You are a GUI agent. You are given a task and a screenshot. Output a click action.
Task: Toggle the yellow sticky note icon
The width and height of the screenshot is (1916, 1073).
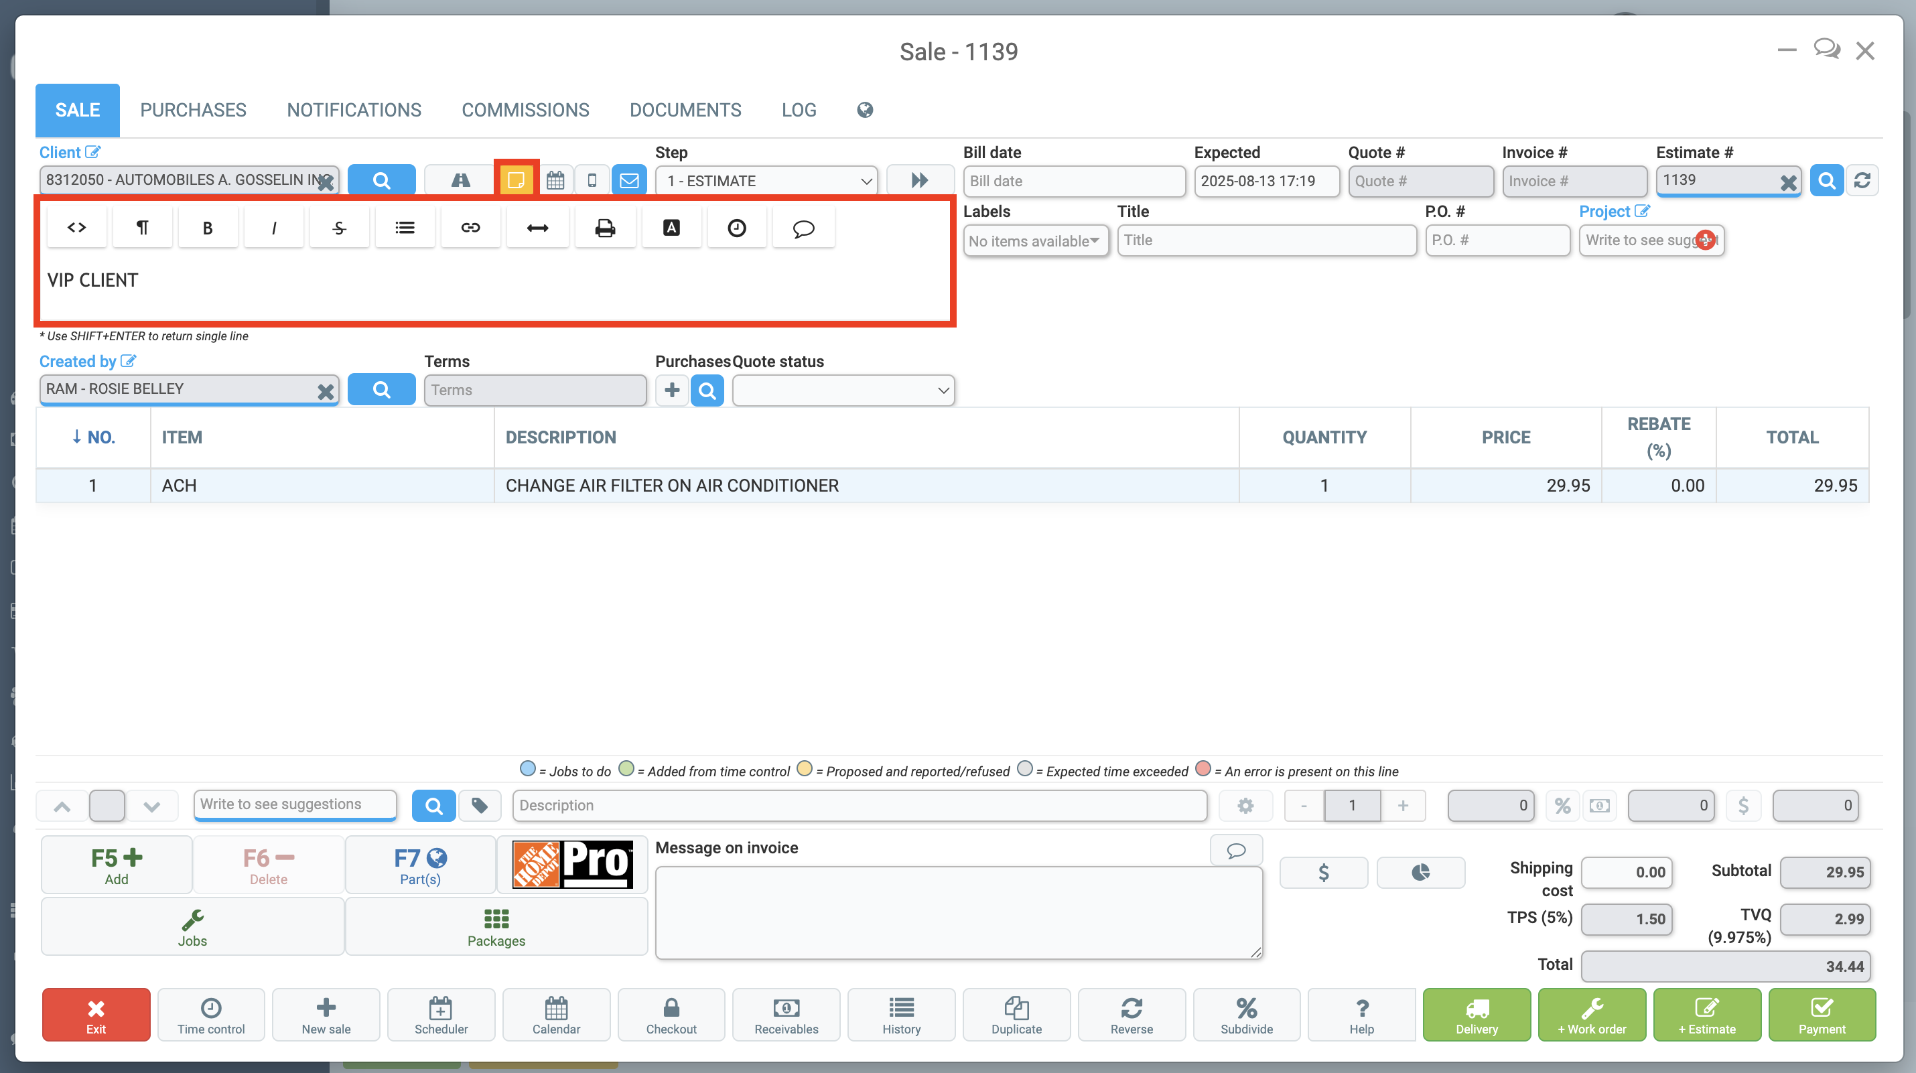(517, 180)
